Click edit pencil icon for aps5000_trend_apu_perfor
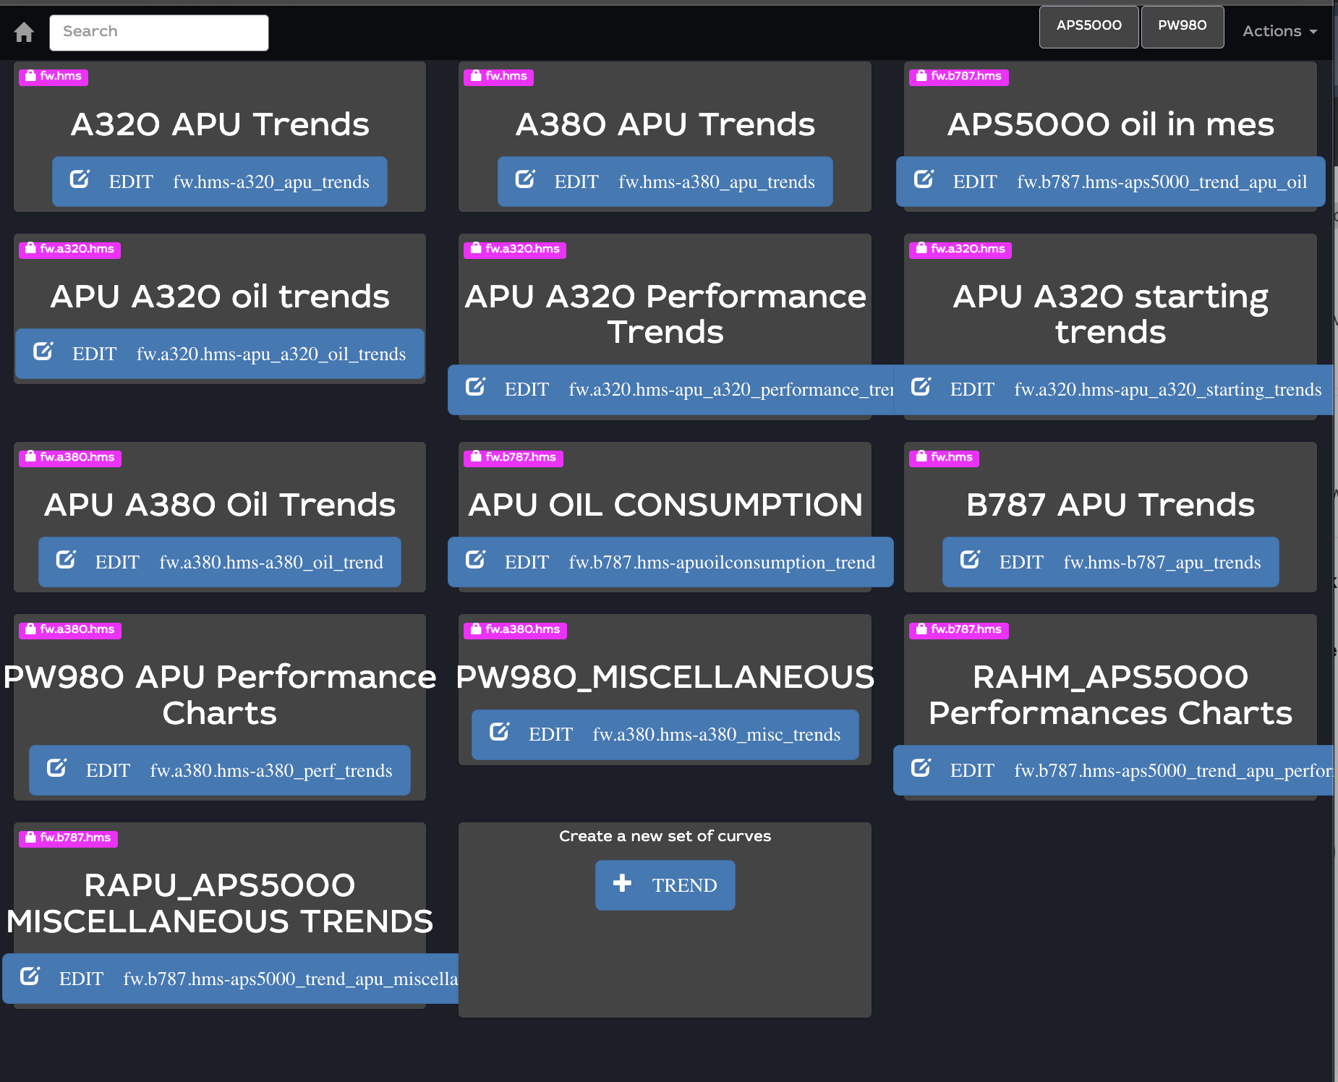Viewport: 1338px width, 1082px height. [x=921, y=768]
